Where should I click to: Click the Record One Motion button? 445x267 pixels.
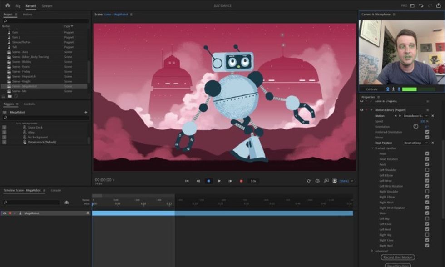pyautogui.click(x=398, y=257)
